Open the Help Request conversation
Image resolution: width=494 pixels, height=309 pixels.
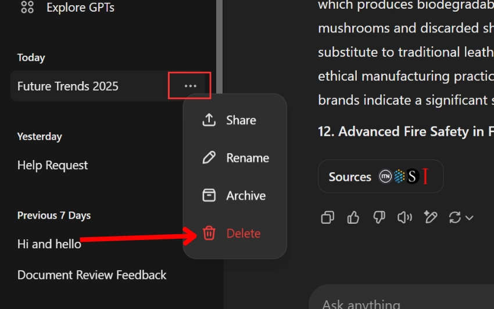[x=53, y=165]
